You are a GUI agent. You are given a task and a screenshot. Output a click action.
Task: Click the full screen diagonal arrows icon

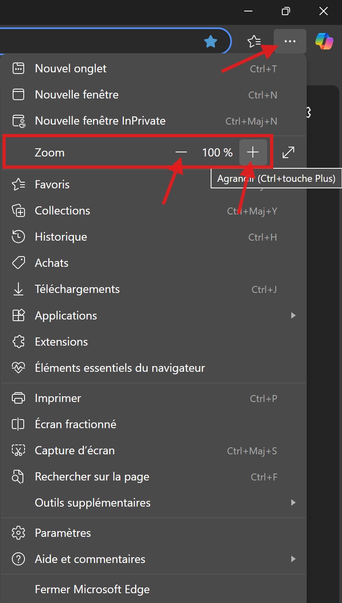point(288,152)
